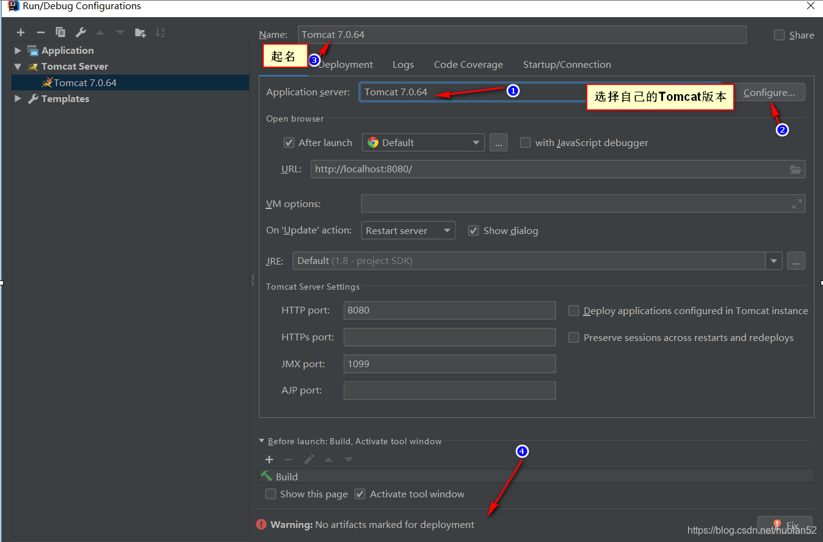Enable with JavaScript debugger checkbox

(525, 142)
